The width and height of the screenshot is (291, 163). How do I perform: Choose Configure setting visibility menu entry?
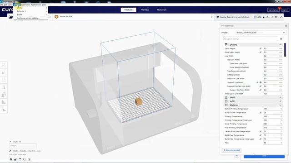28,18
